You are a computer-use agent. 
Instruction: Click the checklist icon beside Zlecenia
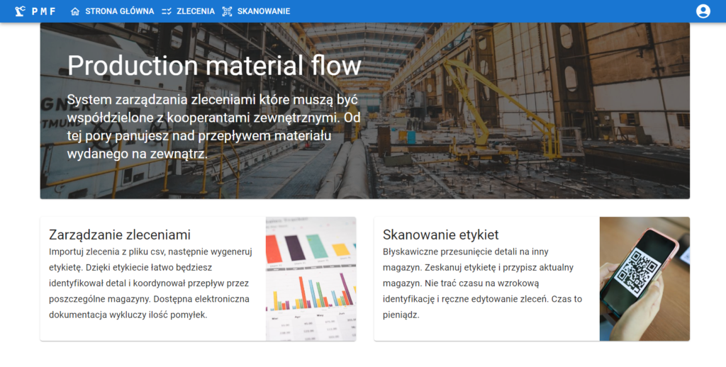point(167,11)
